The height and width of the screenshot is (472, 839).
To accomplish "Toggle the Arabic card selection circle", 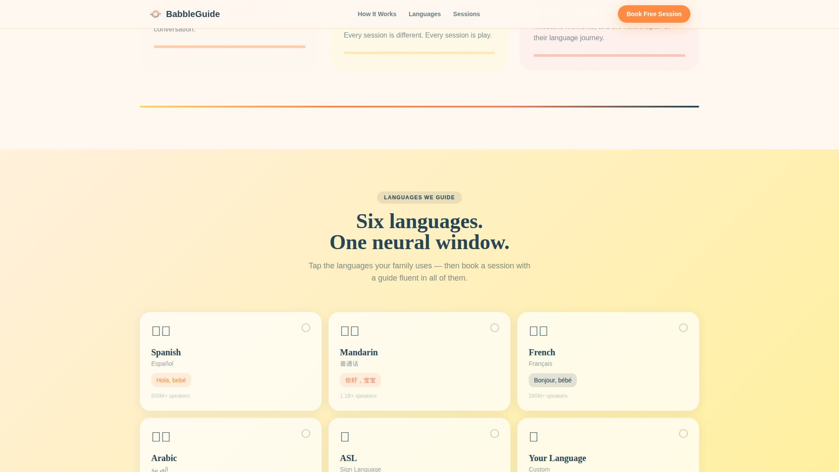I will 306,434.
